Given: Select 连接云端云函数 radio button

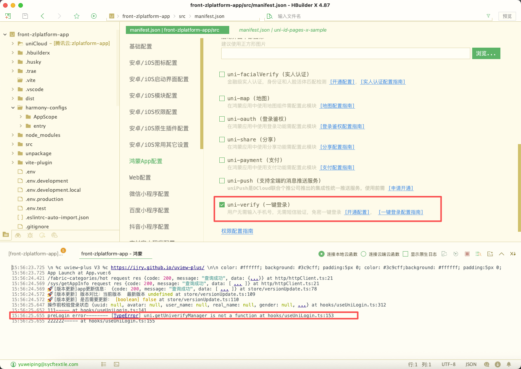Looking at the screenshot, I should (363, 254).
